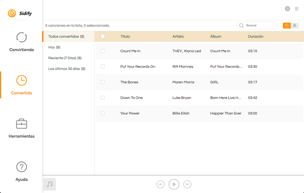Click the Happier Than Ever album cell
The image size is (304, 193).
pyautogui.click(x=226, y=113)
